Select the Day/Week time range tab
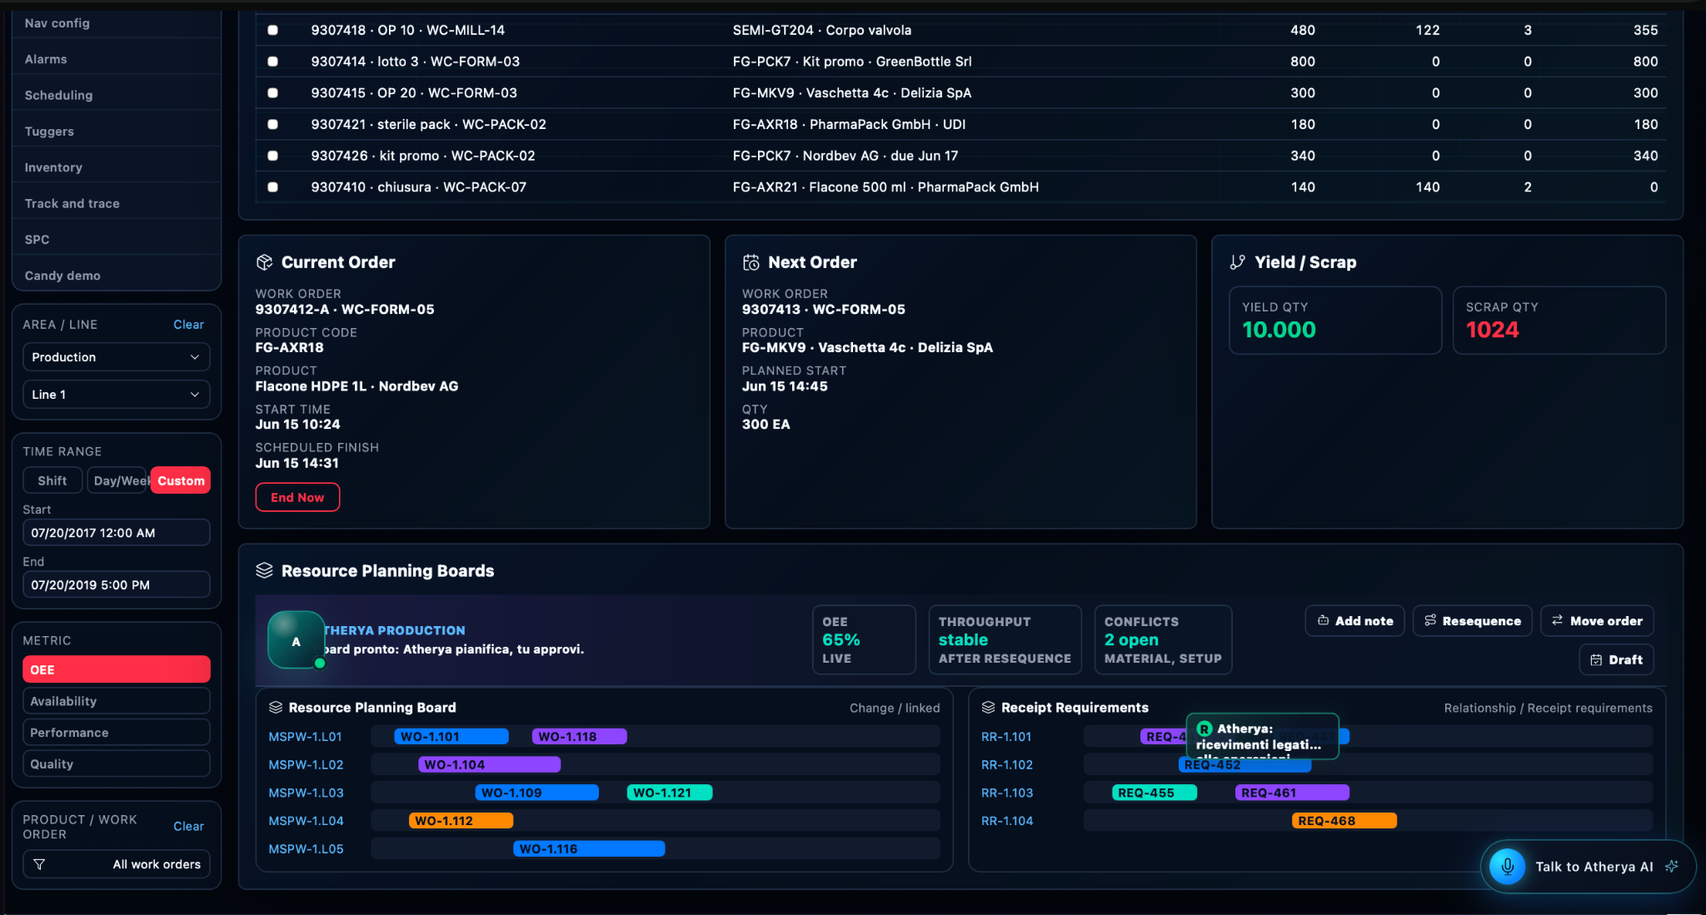Image resolution: width=1706 pixels, height=915 pixels. tap(117, 480)
